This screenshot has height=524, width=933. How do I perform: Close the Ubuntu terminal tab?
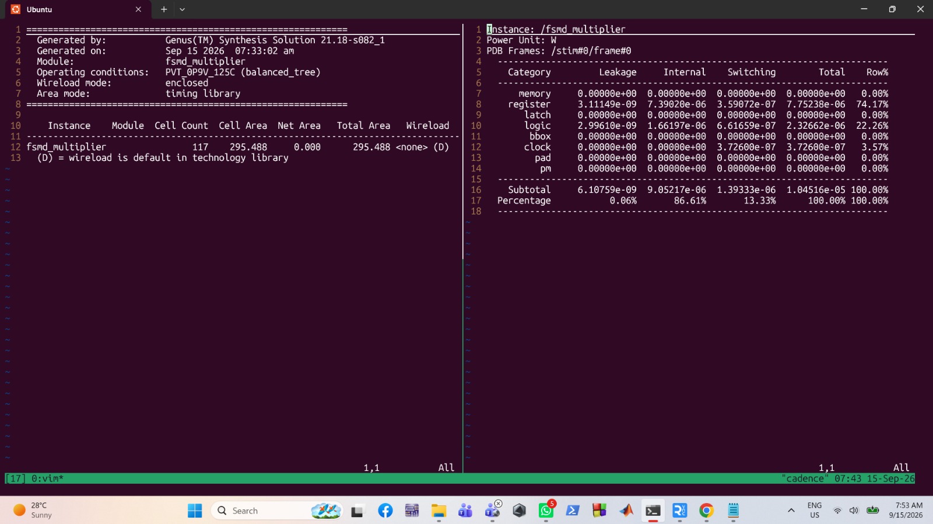tap(138, 9)
